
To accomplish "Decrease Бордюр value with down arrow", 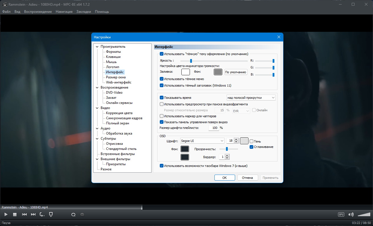I will click(x=227, y=158).
